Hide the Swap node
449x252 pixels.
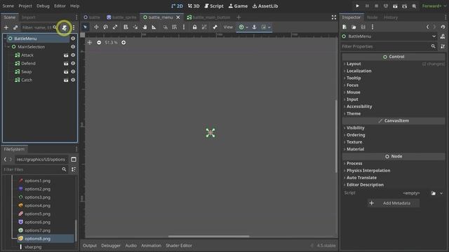(x=73, y=71)
